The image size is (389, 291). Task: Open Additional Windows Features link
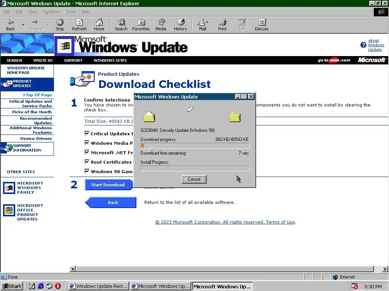(31, 130)
